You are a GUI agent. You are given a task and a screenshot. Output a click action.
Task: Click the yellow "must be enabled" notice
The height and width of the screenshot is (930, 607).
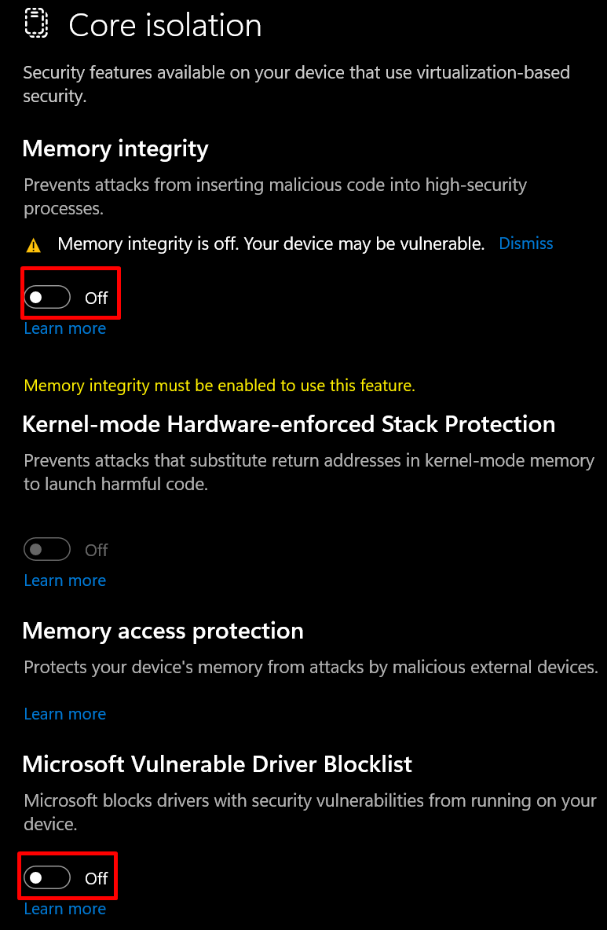click(x=219, y=386)
